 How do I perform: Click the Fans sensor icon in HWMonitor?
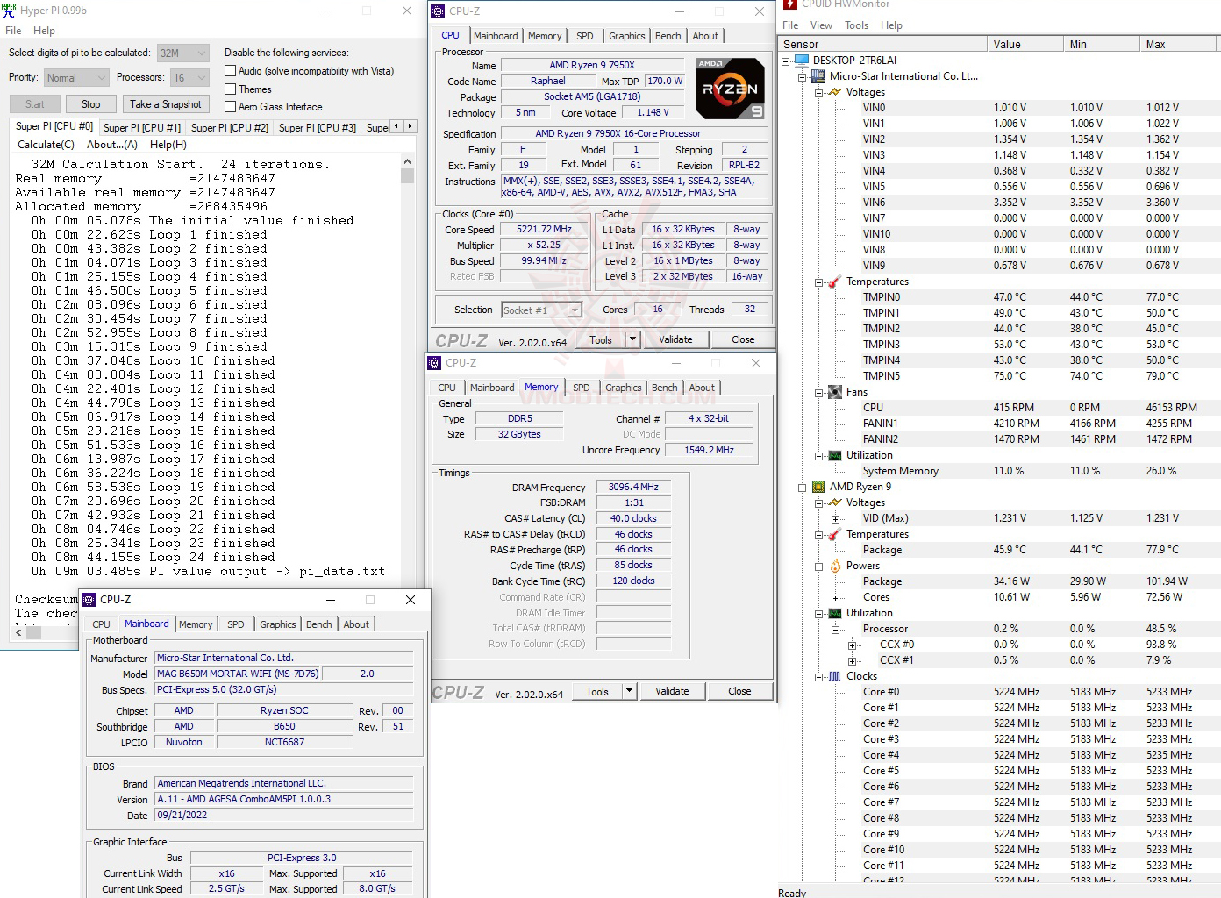[x=833, y=392]
